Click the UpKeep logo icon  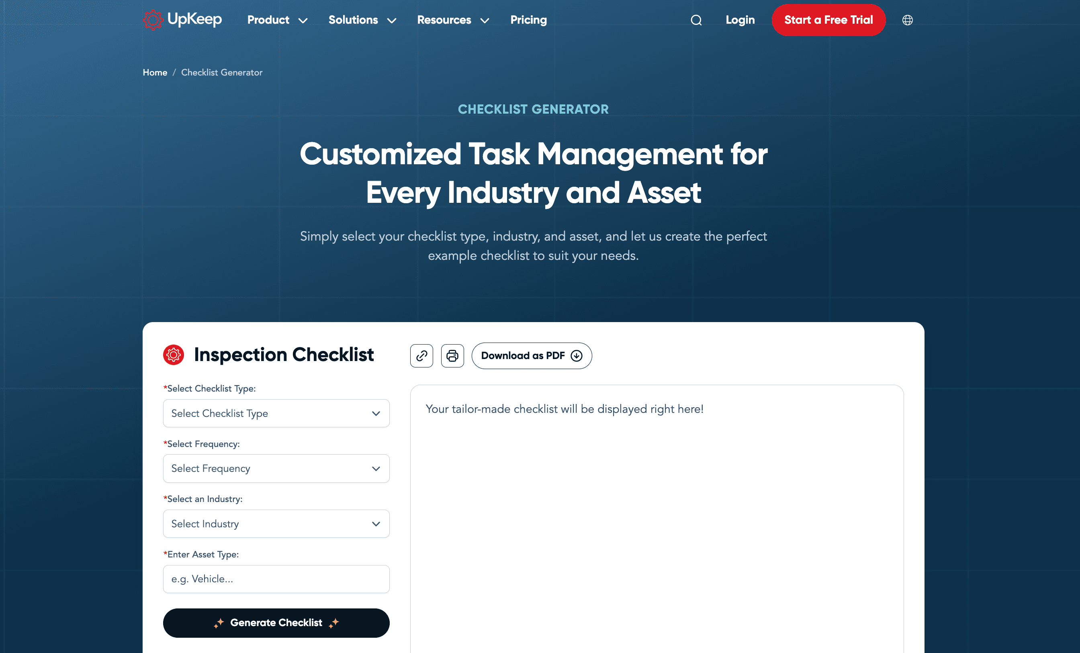pyautogui.click(x=153, y=20)
